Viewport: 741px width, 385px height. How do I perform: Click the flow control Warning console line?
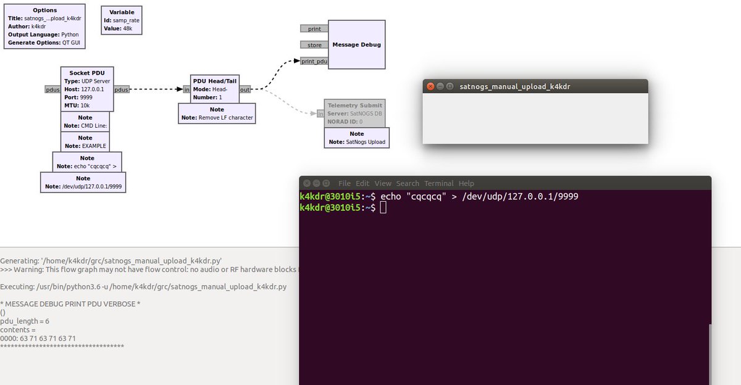pos(149,270)
